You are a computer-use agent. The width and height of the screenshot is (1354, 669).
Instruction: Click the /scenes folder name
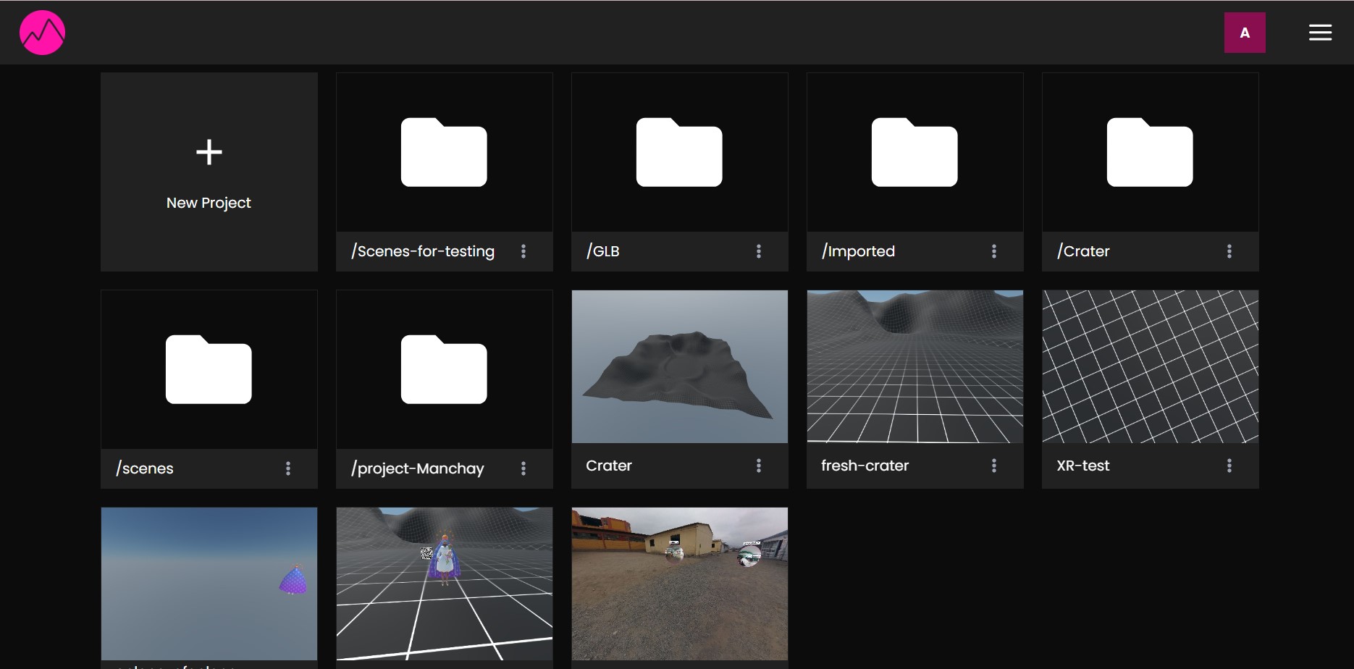click(145, 468)
